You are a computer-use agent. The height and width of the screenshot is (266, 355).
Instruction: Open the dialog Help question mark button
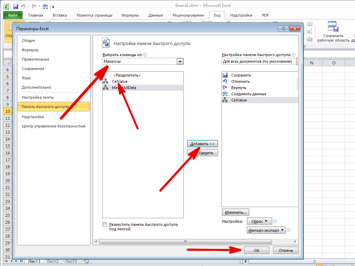pyautogui.click(x=283, y=28)
